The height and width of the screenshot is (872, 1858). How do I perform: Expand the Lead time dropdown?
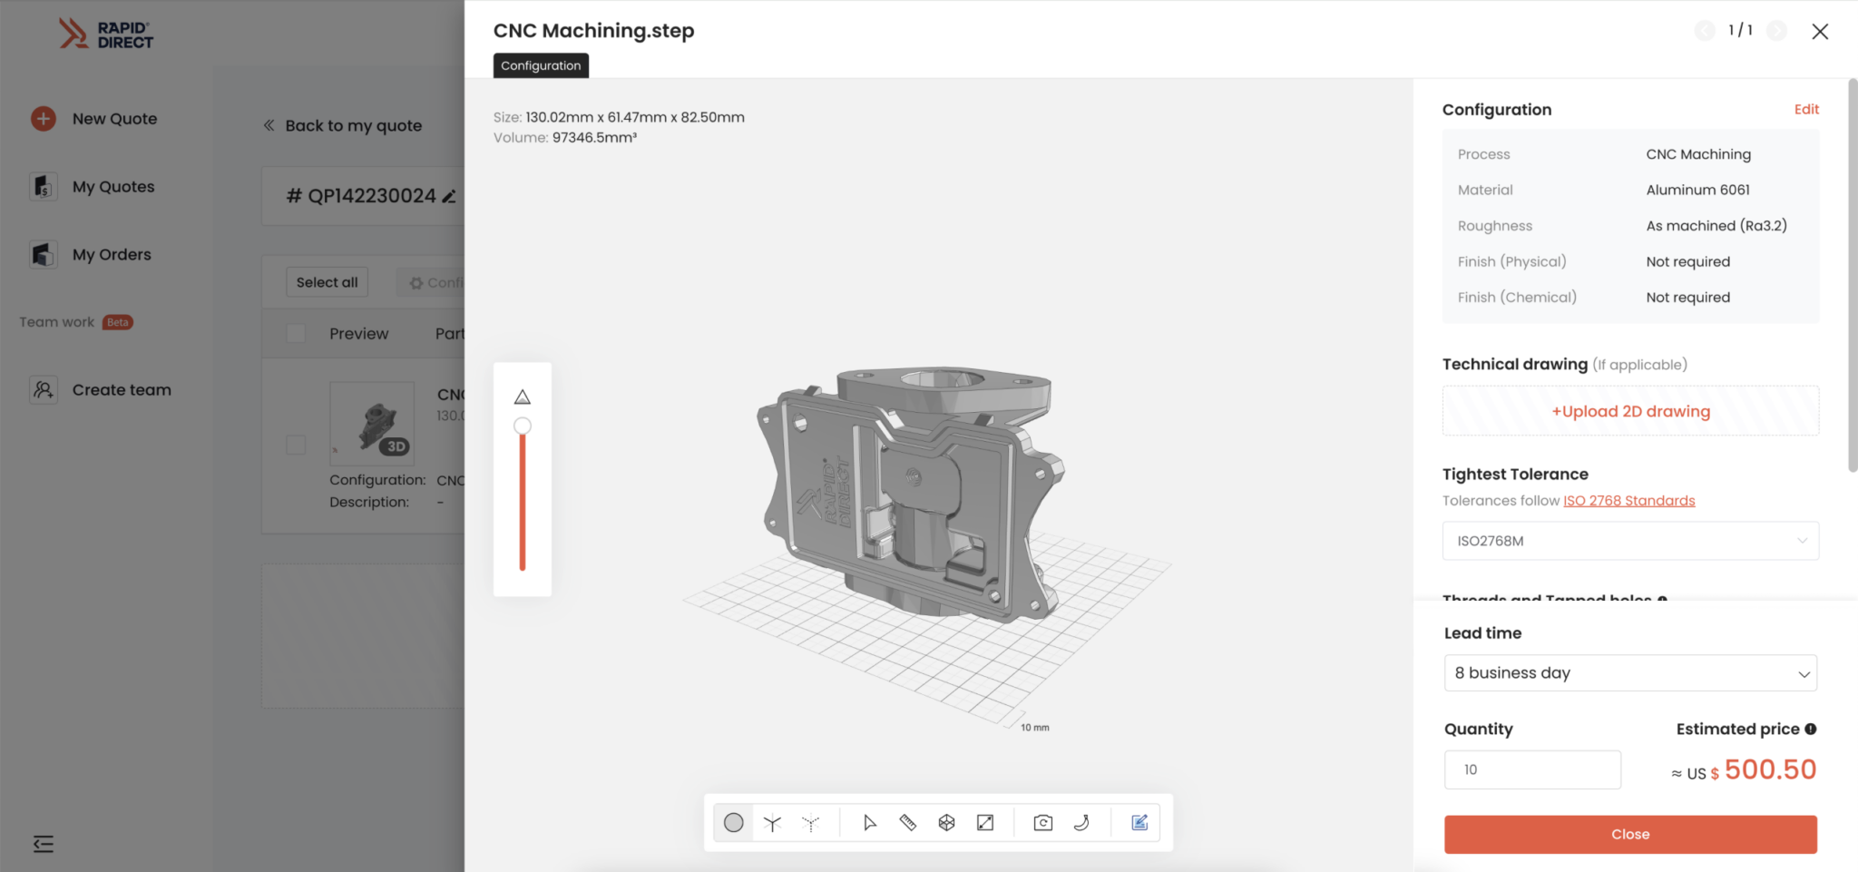click(1629, 672)
